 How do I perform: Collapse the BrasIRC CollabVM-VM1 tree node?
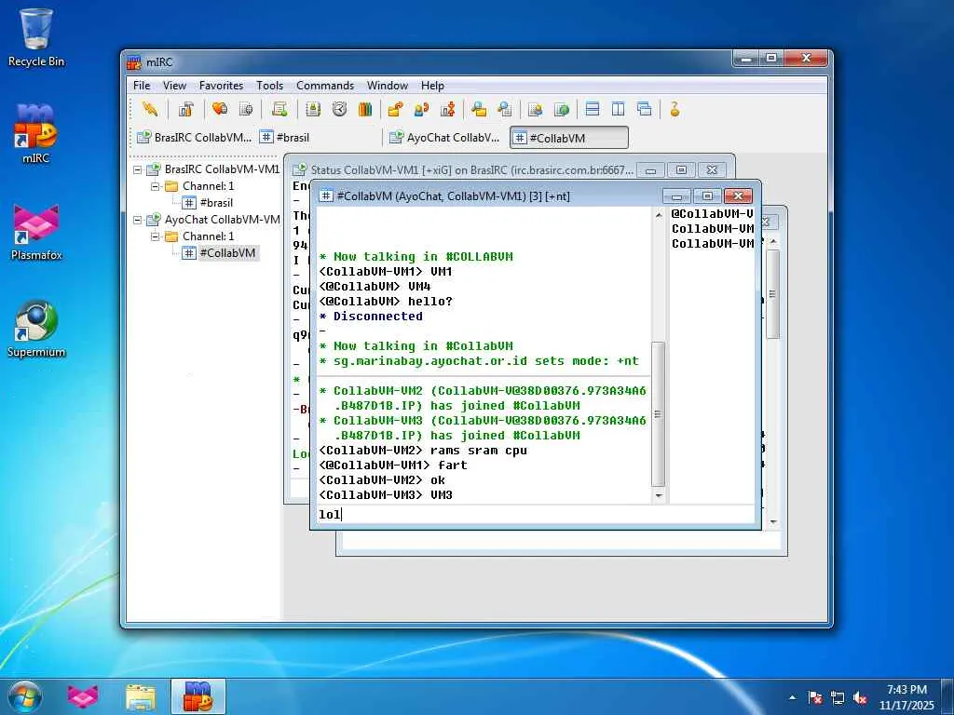point(138,169)
